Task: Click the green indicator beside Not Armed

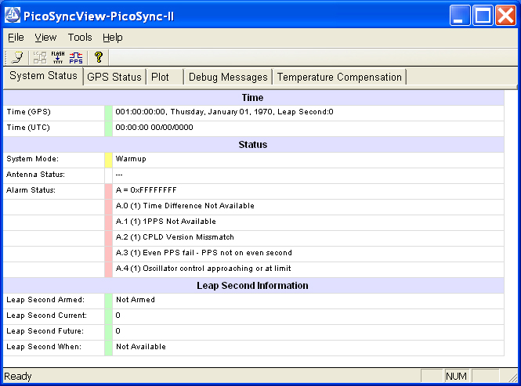Action: pos(108,301)
